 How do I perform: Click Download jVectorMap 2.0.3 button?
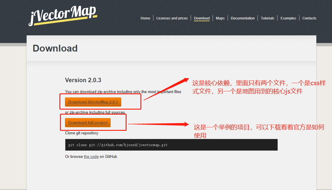pos(93,102)
